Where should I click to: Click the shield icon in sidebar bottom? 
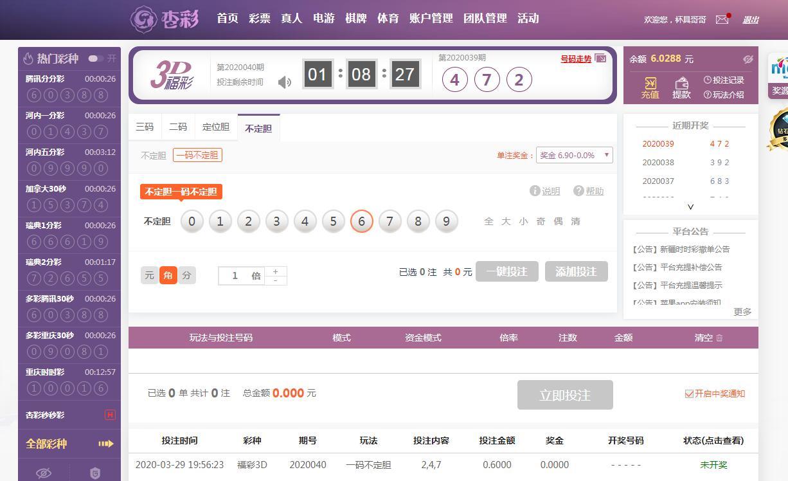pyautogui.click(x=95, y=473)
